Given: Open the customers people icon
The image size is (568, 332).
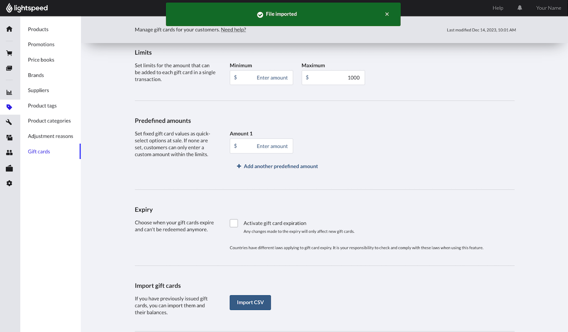Looking at the screenshot, I should (x=9, y=153).
